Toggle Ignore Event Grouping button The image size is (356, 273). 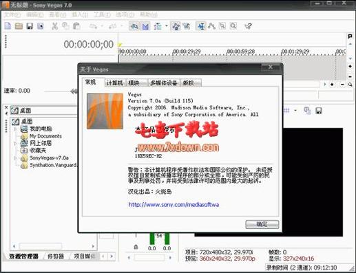pyautogui.click(x=187, y=26)
